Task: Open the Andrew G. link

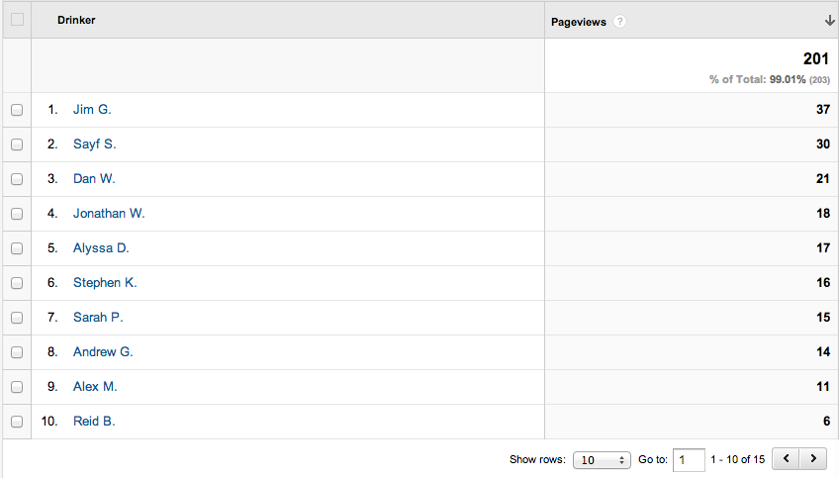Action: point(103,352)
